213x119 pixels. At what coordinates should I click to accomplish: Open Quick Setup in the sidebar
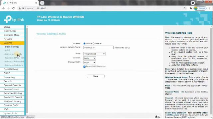click(x=12, y=31)
